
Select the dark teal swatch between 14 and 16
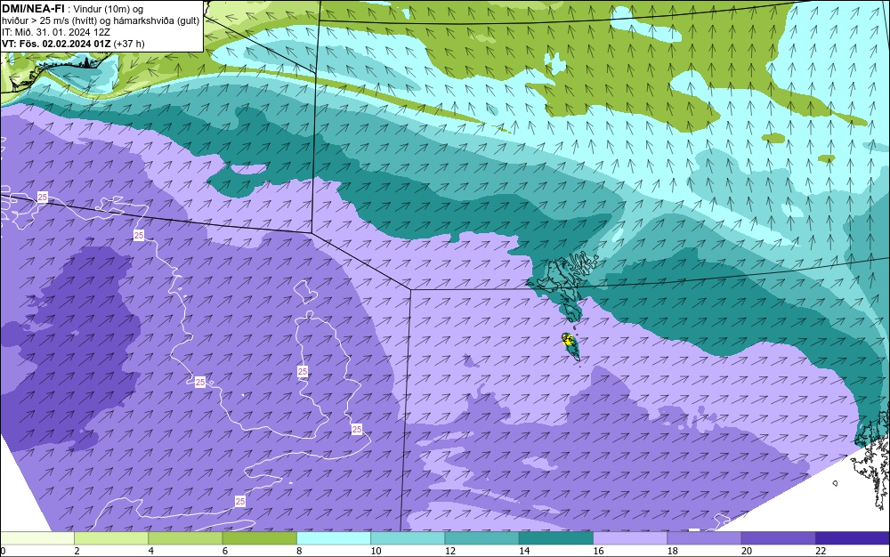[x=555, y=537]
